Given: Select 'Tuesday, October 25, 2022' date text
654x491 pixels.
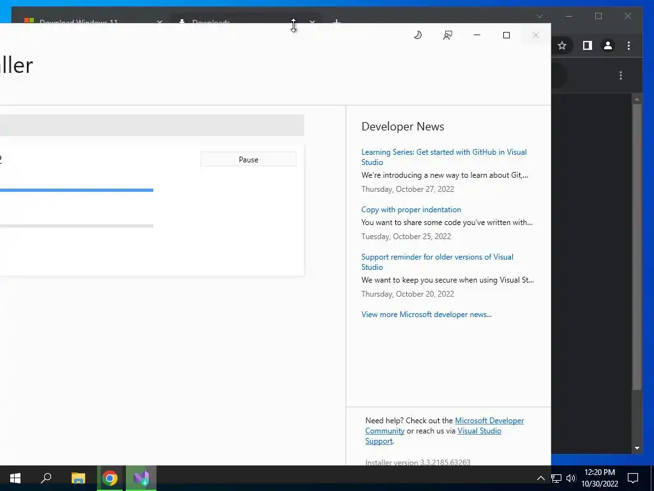Looking at the screenshot, I should [406, 237].
